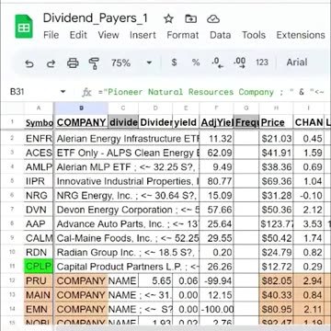Image resolution: width=331 pixels, height=331 pixels.
Task: Select the PRU symbol cell
Action: click(x=39, y=280)
